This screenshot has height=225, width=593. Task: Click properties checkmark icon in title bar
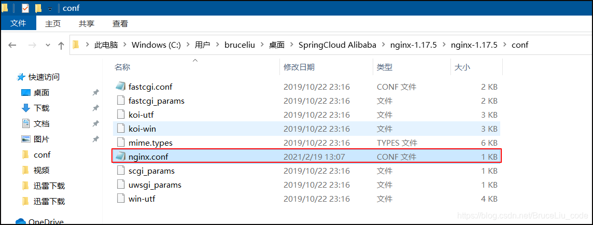click(25, 8)
